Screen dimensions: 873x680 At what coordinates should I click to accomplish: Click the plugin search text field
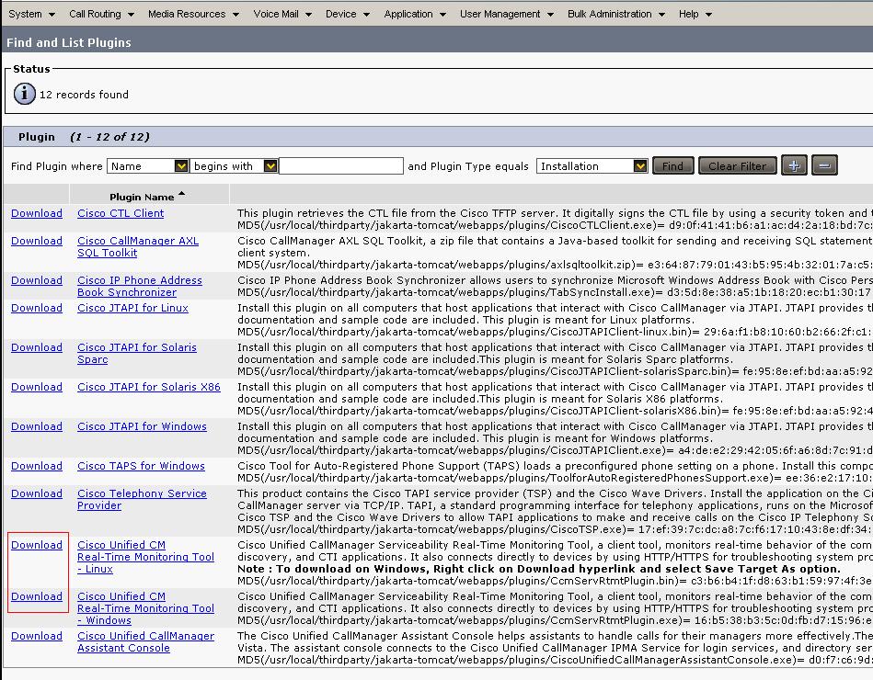(341, 165)
